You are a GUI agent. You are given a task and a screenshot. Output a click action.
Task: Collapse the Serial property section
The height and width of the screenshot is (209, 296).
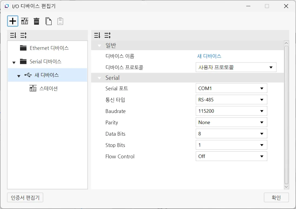(x=100, y=78)
